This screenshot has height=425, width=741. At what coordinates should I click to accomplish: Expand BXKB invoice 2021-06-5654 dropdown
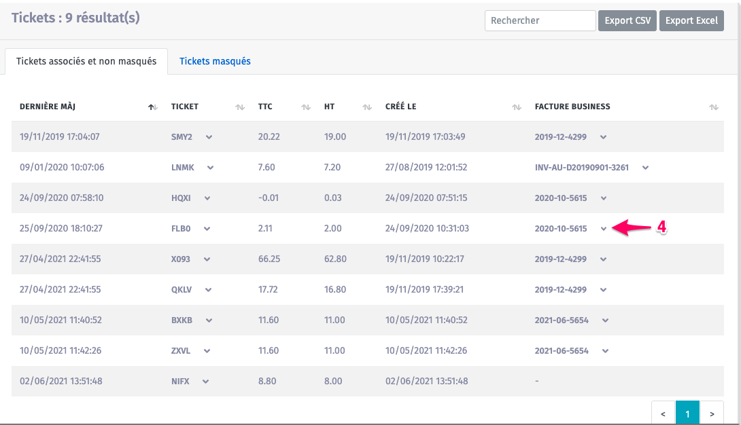tap(605, 320)
